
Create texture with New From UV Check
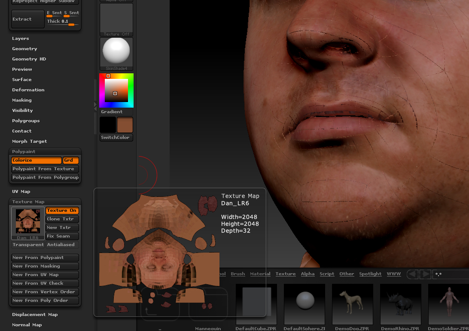(45, 283)
